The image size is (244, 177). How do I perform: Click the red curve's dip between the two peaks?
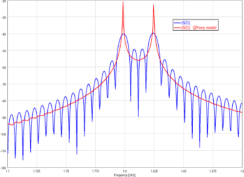coord(138,60)
